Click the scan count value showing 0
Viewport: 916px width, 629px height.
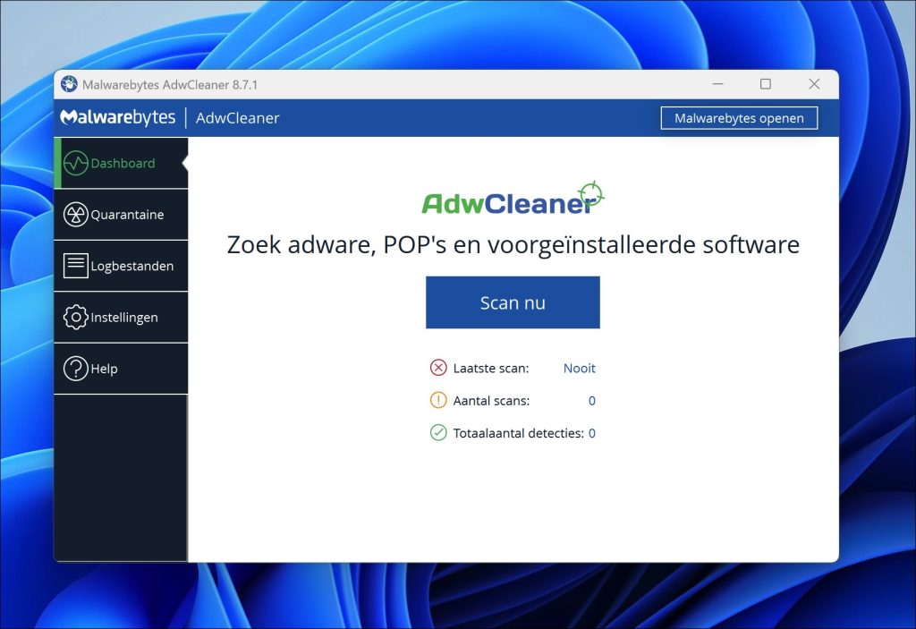pyautogui.click(x=591, y=400)
